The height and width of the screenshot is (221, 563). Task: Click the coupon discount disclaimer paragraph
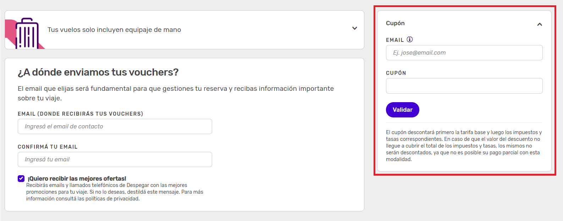coord(463,146)
